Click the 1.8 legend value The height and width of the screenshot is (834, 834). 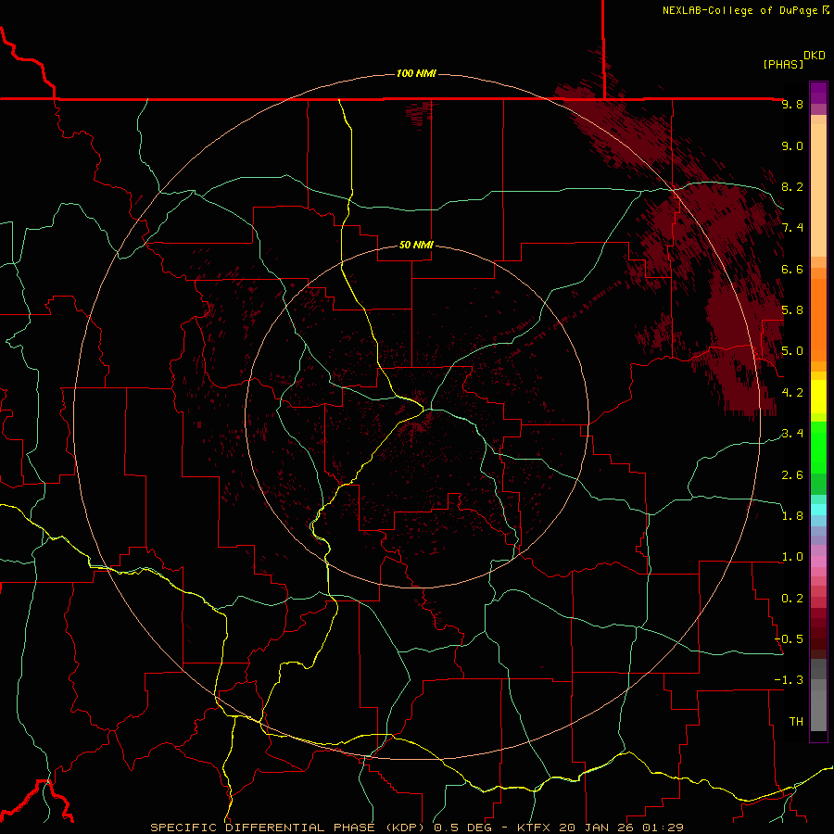[x=792, y=515]
